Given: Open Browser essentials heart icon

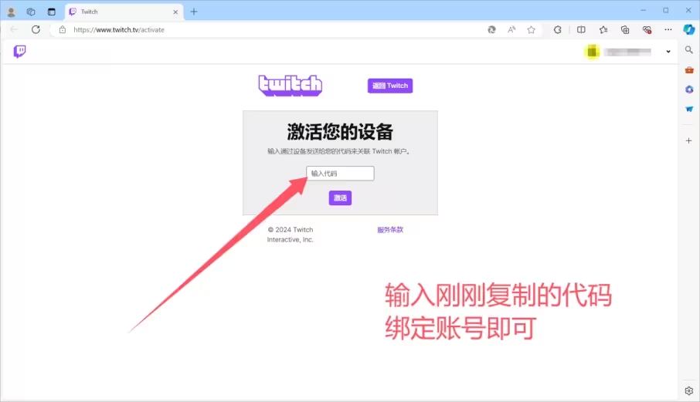Looking at the screenshot, I should pyautogui.click(x=647, y=30).
